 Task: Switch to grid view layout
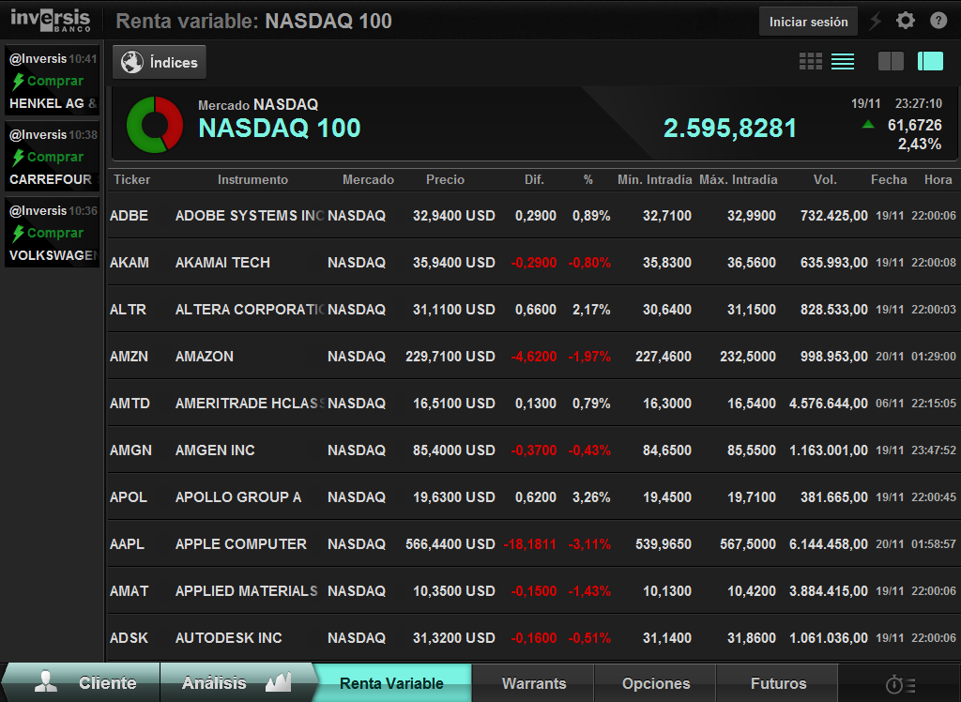[811, 61]
